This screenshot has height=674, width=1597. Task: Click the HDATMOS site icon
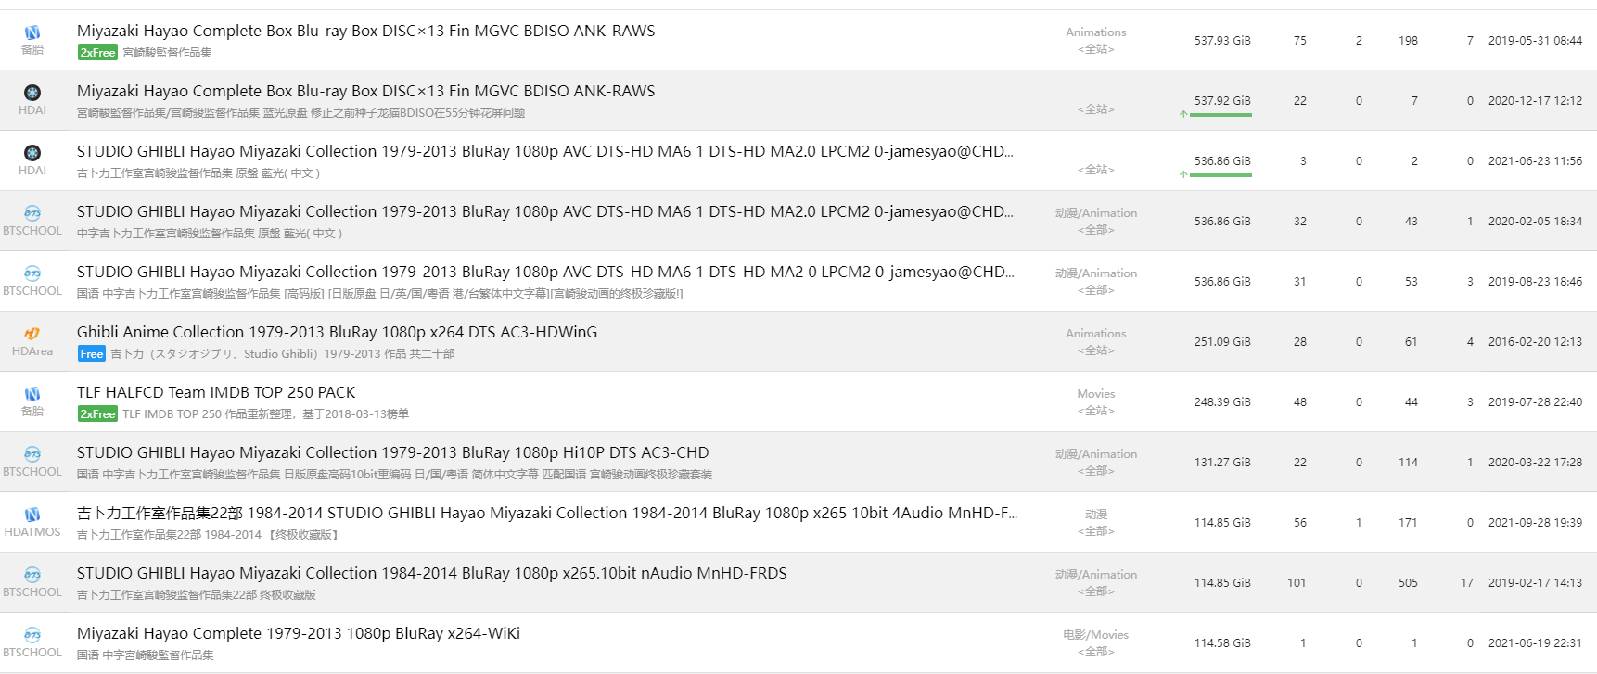point(32,515)
